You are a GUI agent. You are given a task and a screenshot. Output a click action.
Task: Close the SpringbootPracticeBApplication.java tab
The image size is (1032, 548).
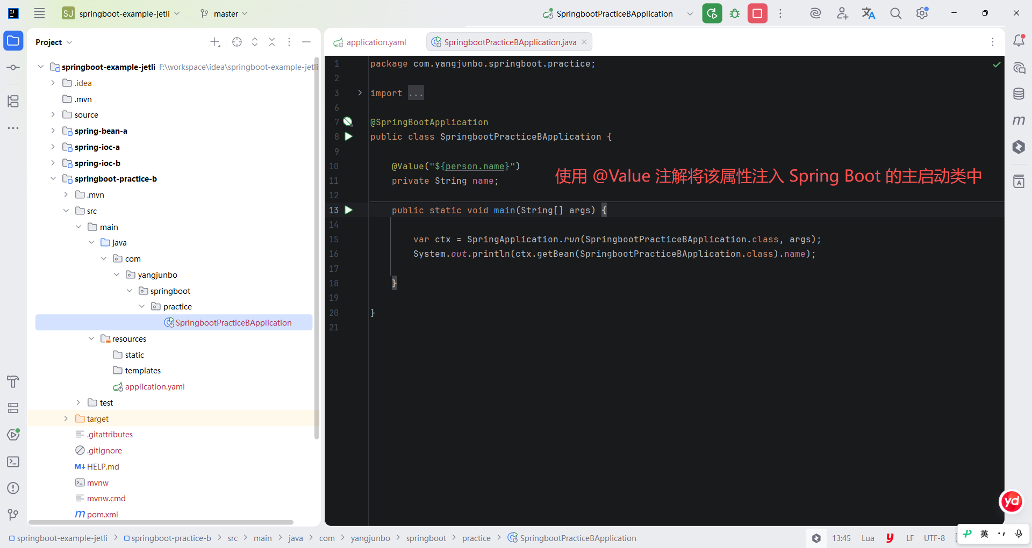tap(584, 42)
